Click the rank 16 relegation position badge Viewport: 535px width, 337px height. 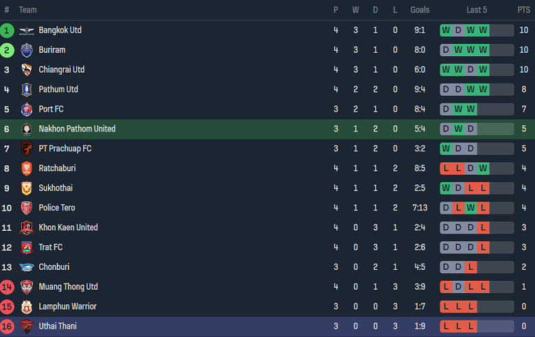(x=7, y=327)
